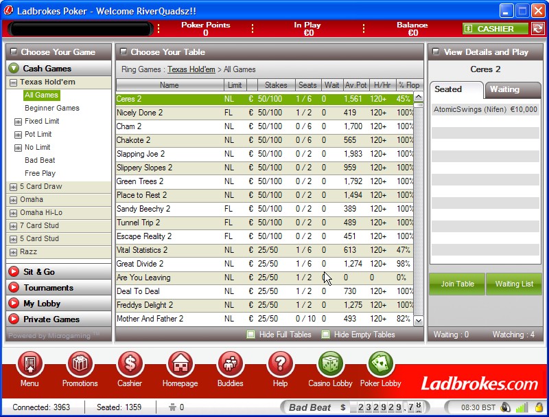The height and width of the screenshot is (417, 549).
Task: Select the Nicely Done 2 table row
Action: tap(265, 113)
